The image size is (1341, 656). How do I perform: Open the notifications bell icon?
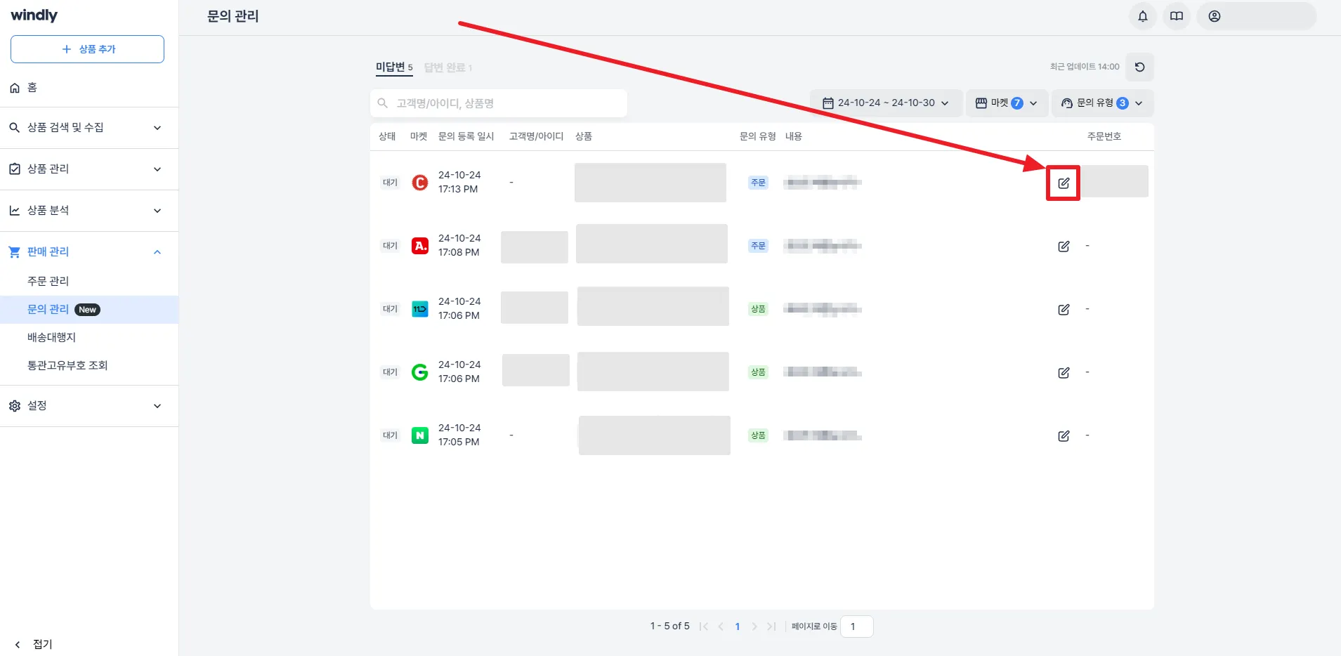(1143, 16)
